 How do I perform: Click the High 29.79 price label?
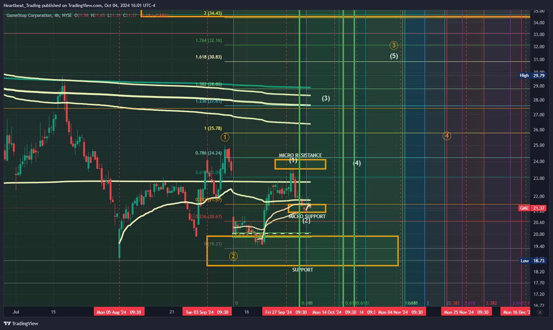[532, 75]
